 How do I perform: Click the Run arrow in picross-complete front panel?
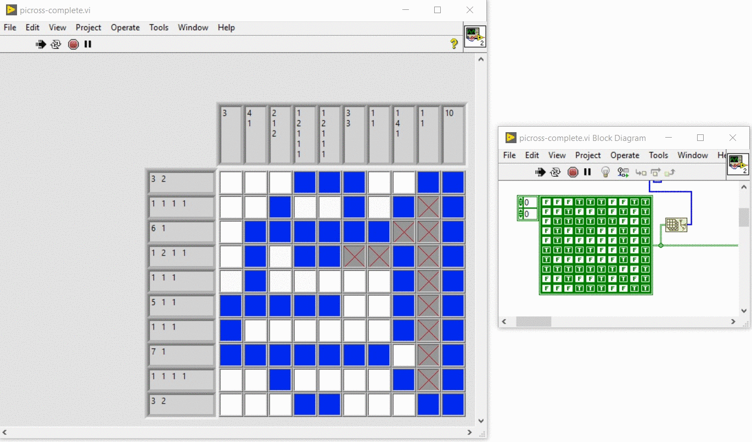pyautogui.click(x=41, y=44)
